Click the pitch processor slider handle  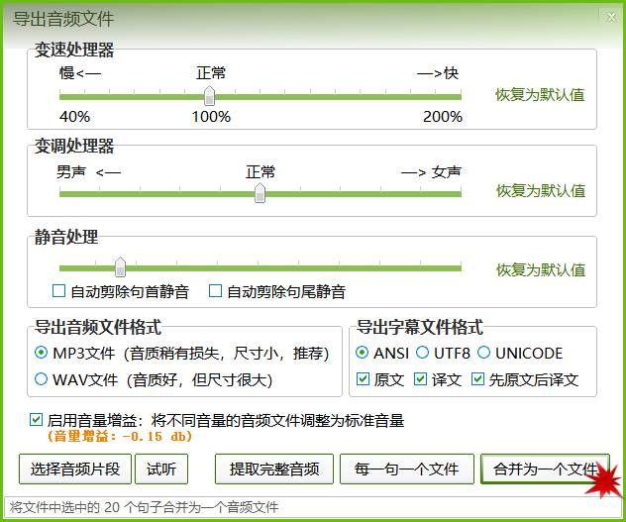260,192
